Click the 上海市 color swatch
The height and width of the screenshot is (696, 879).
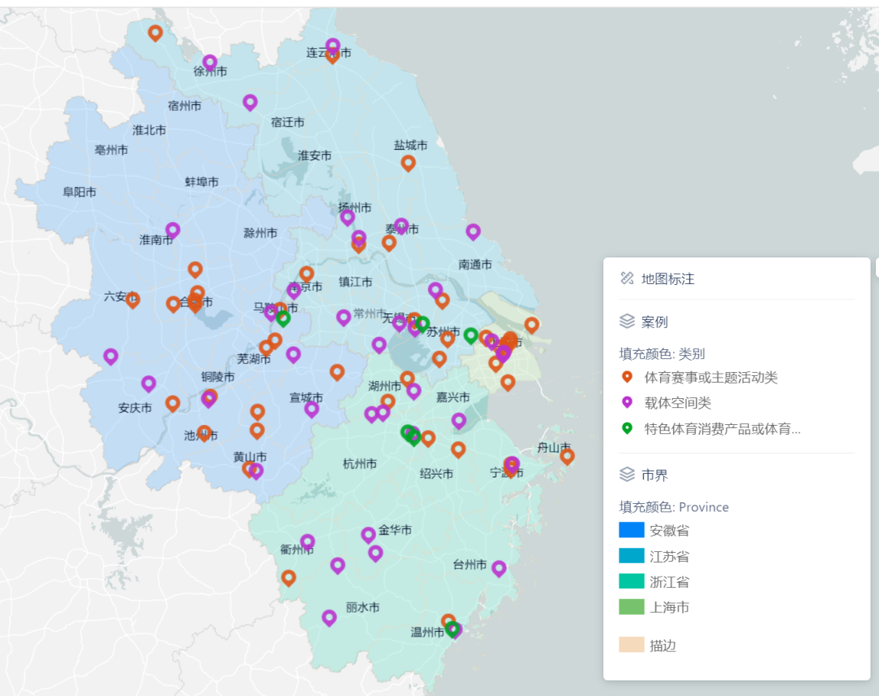tap(632, 606)
